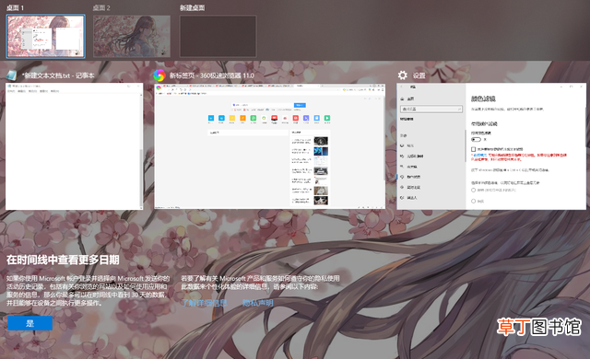Tick the shortcut-key checkbox in the Settings window
The width and height of the screenshot is (590, 359).
[x=473, y=149]
